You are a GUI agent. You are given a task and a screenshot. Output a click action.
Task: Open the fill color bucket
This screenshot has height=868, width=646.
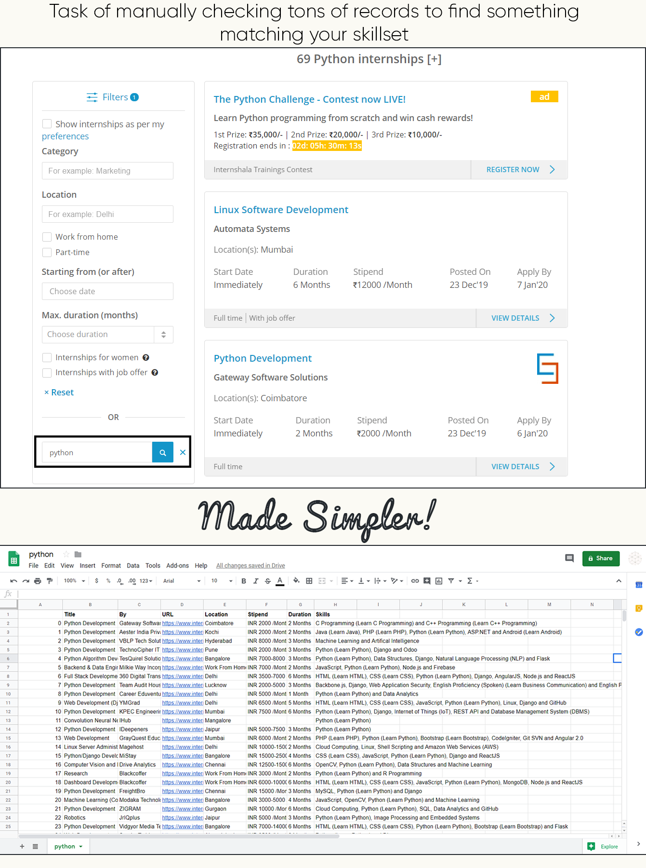point(296,581)
